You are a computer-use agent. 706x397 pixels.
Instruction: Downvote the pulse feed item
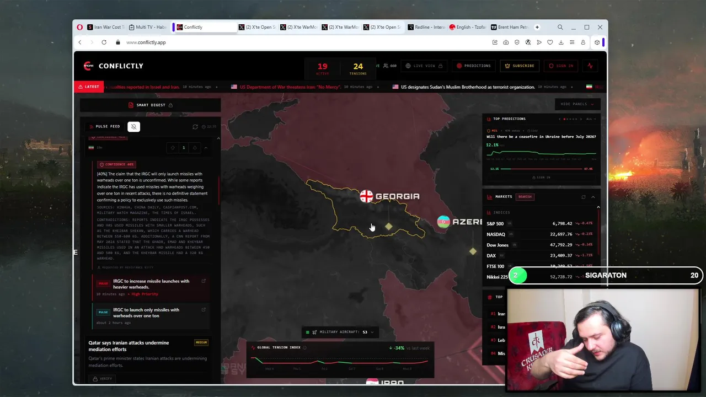[x=194, y=148]
